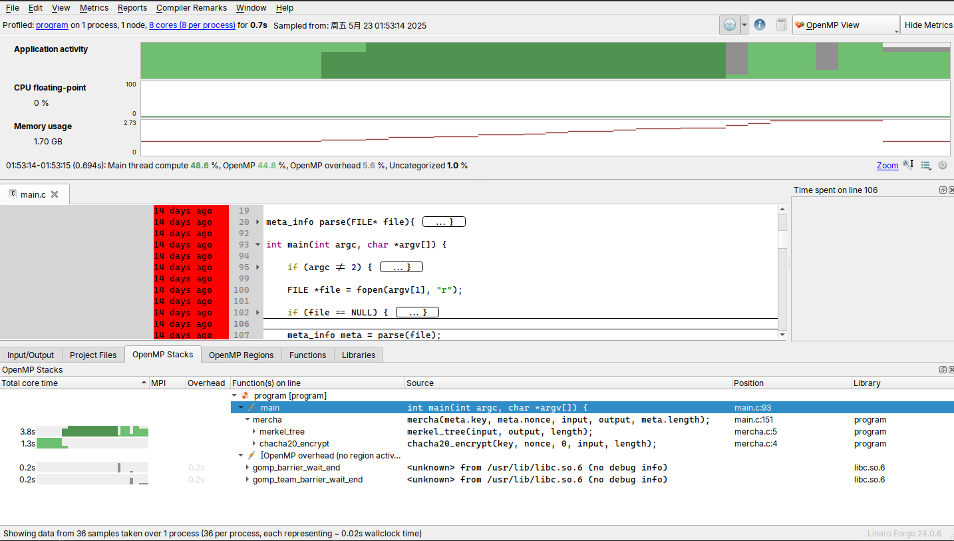The image size is (954, 541).
Task: Undock the 'Time spent on line' panel
Action: (x=943, y=190)
